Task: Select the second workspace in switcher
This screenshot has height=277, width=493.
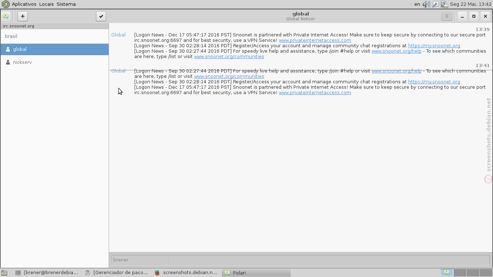Action: [460, 273]
